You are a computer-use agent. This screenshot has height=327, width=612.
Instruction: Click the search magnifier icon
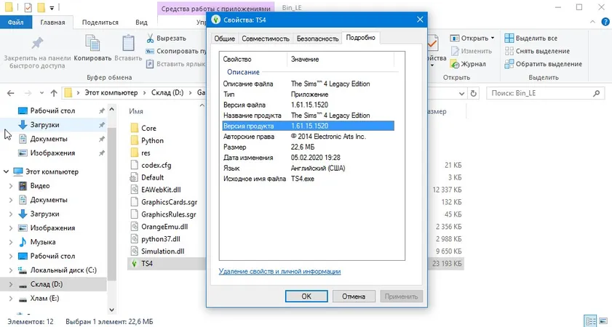click(596, 93)
